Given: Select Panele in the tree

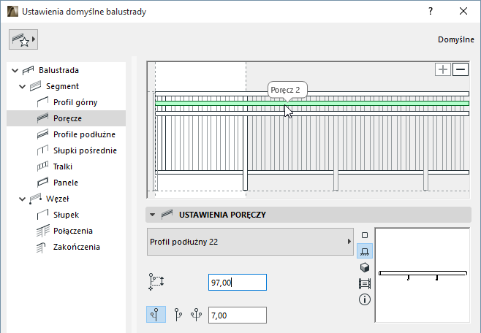Looking at the screenshot, I should [66, 183].
